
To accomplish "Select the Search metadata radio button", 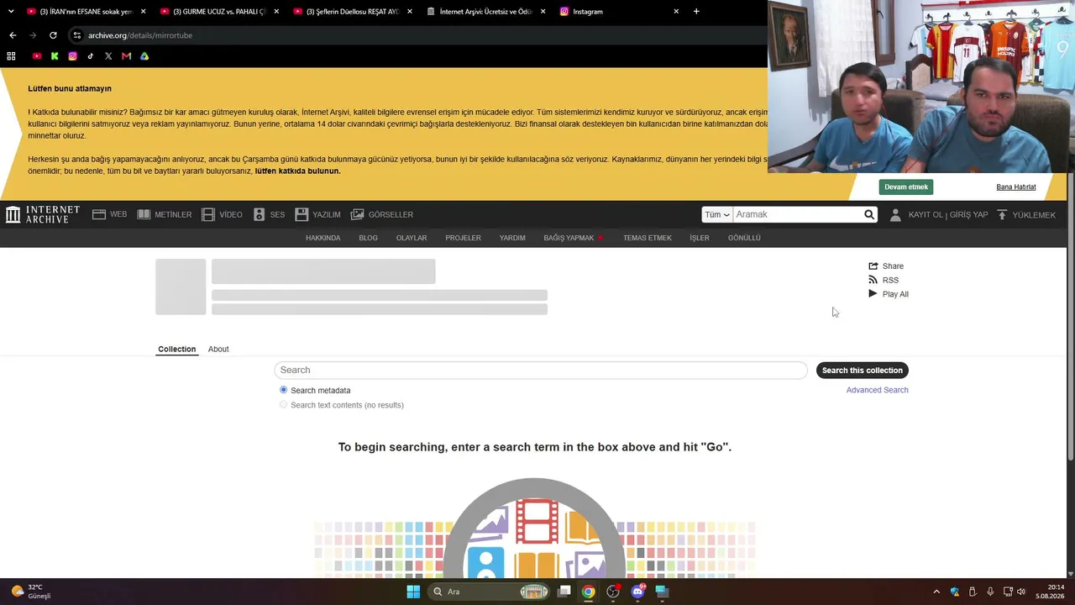I will [284, 390].
